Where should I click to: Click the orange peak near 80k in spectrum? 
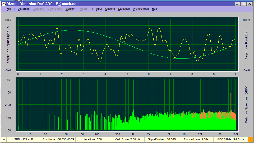pyautogui.click(x=230, y=102)
